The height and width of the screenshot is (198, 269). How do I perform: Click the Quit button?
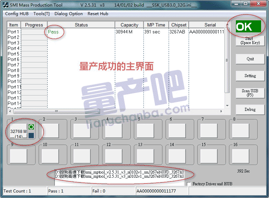click(x=250, y=59)
